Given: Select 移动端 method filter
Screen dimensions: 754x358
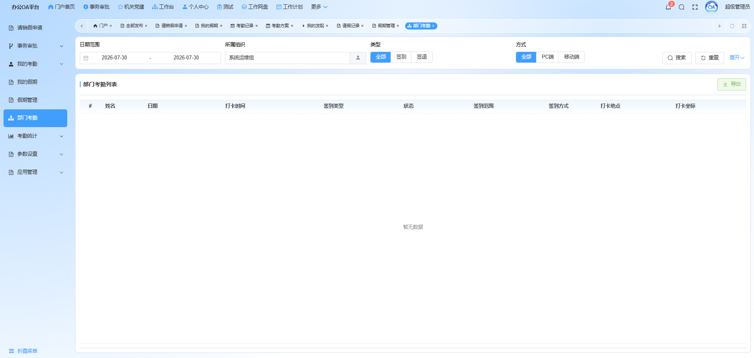Looking at the screenshot, I should click(571, 57).
